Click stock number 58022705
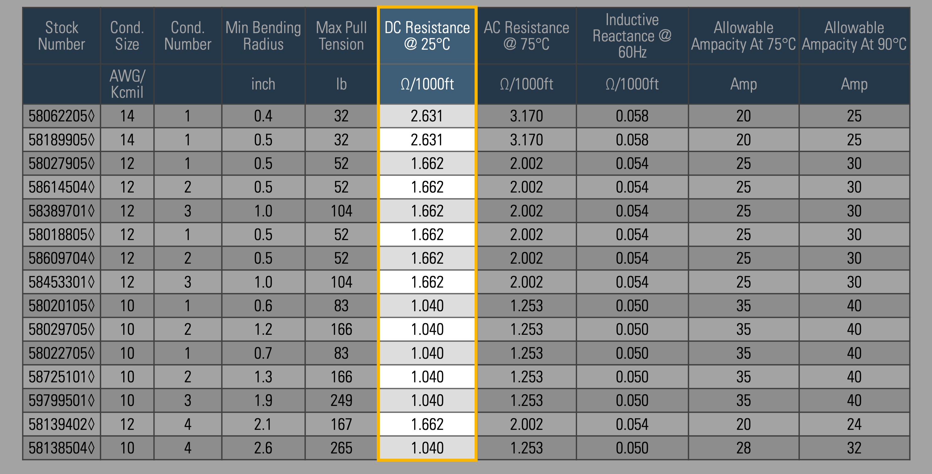The image size is (932, 474). [62, 353]
